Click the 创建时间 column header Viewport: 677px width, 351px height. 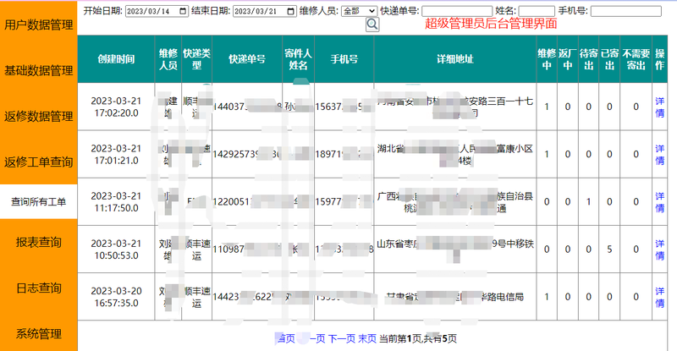click(116, 59)
